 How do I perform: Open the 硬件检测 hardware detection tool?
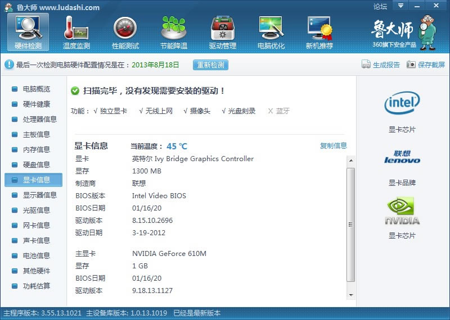[x=28, y=33]
